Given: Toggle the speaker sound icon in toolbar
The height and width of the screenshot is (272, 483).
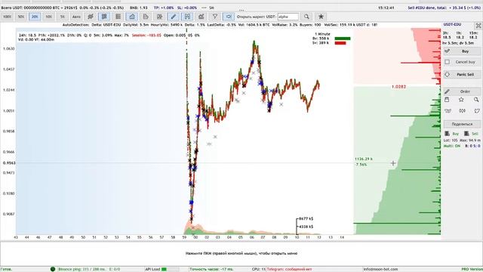Looking at the screenshot, I should 229,17.
